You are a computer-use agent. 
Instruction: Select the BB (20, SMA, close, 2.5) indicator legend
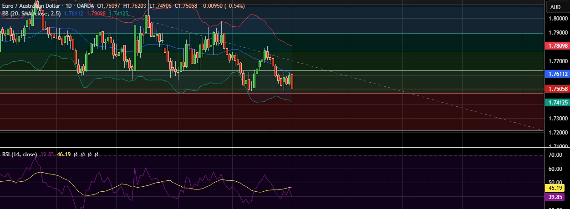(x=31, y=14)
